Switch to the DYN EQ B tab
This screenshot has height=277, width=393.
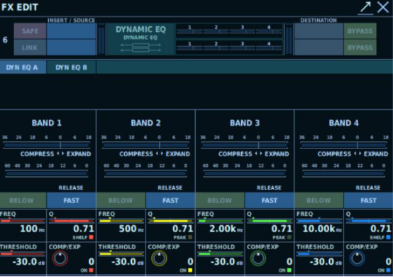tap(71, 67)
